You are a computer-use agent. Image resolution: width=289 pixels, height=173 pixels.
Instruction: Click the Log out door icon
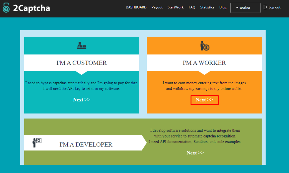click(265, 7)
